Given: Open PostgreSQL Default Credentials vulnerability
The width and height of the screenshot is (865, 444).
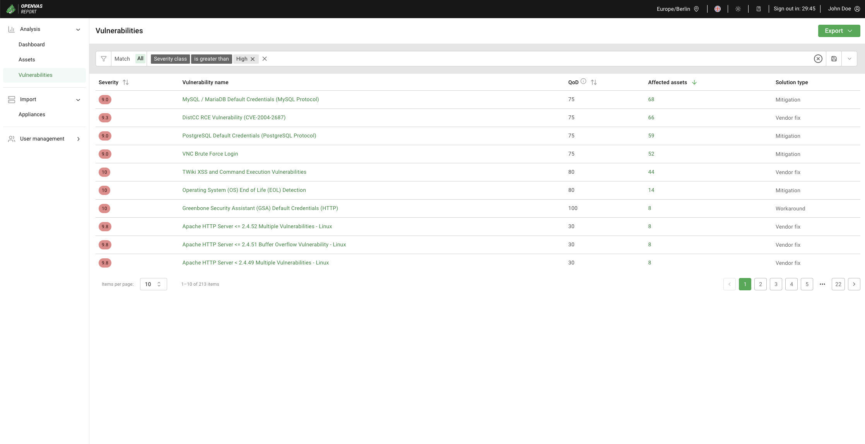Looking at the screenshot, I should click(249, 136).
